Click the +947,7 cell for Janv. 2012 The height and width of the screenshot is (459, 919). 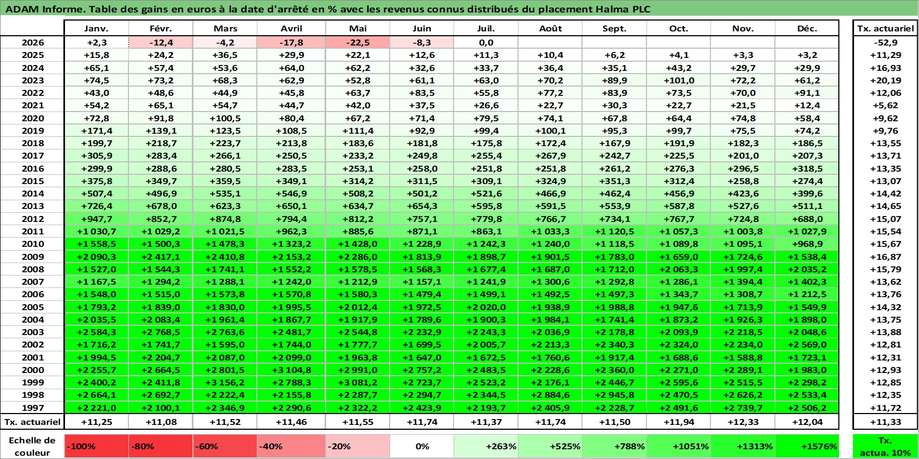point(96,219)
